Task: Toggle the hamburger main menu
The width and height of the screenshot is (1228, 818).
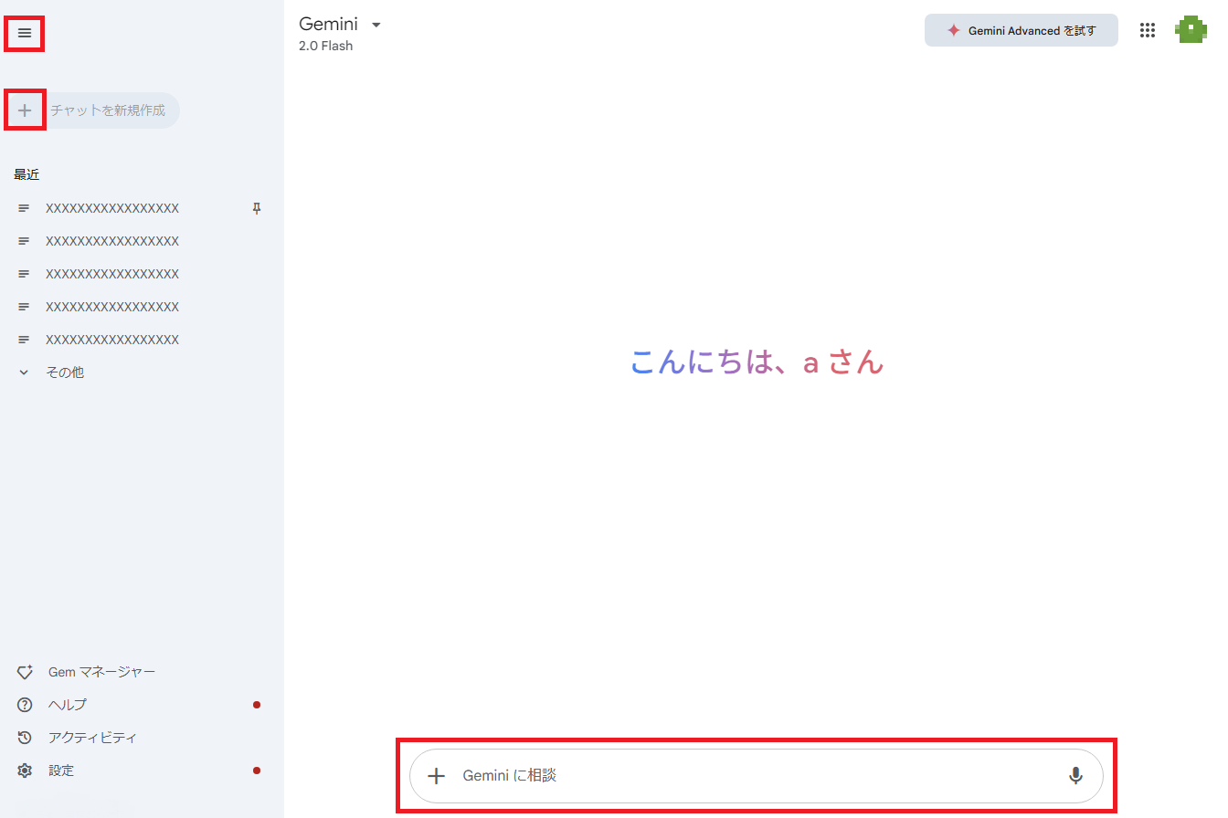Action: [25, 34]
